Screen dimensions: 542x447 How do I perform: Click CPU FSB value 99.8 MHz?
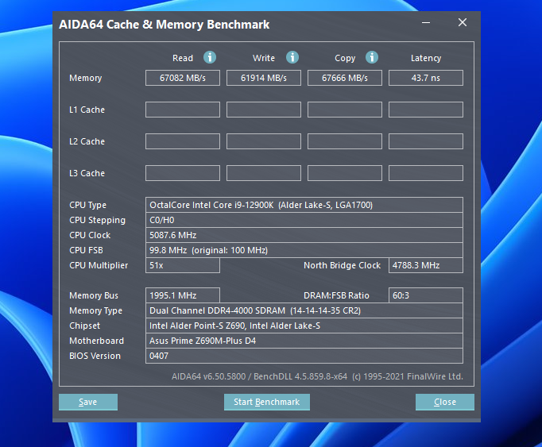304,250
